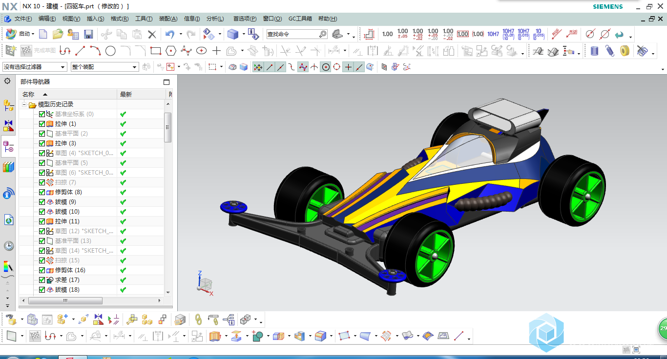Save the part with the floppy disk icon

coord(88,34)
